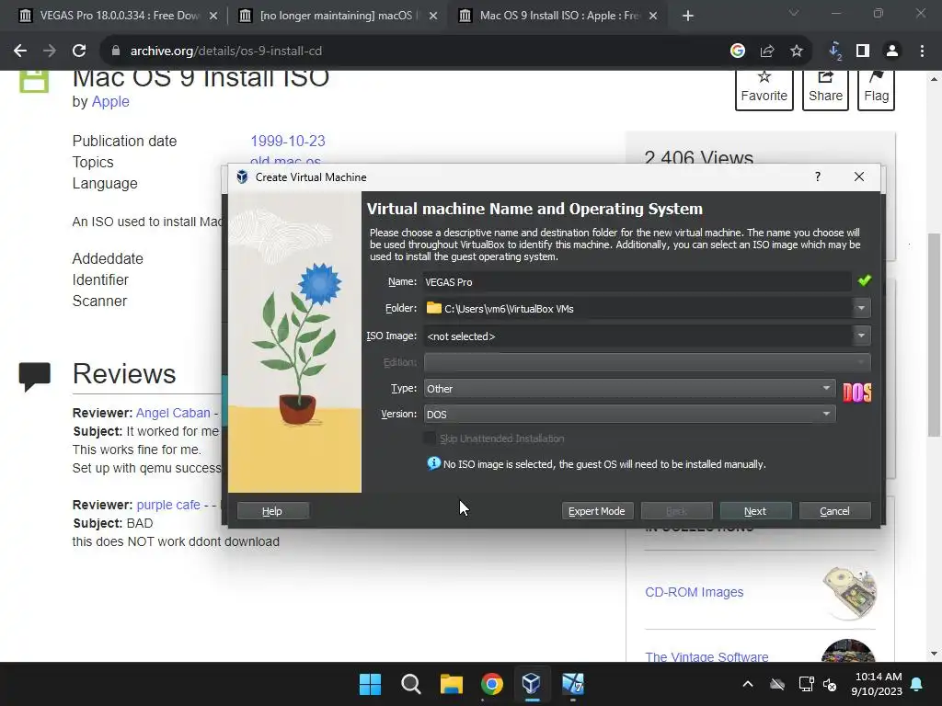This screenshot has width=942, height=706.
Task: Click the Google icon in address bar
Action: [x=737, y=51]
